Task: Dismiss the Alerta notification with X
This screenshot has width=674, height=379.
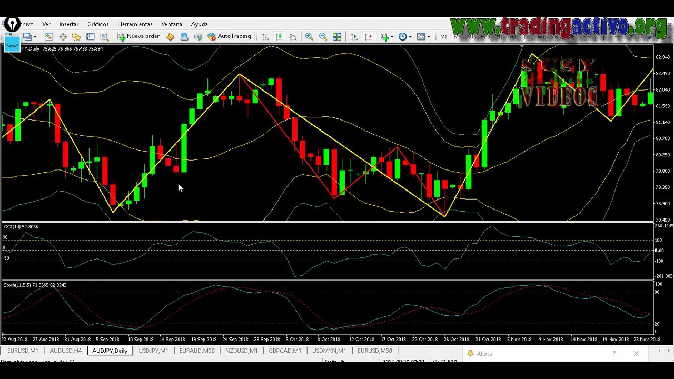Action: pyautogui.click(x=637, y=354)
